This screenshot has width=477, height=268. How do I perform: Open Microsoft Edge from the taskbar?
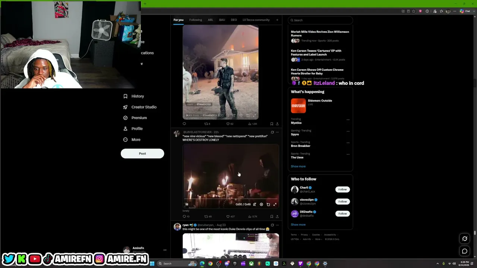(x=202, y=264)
